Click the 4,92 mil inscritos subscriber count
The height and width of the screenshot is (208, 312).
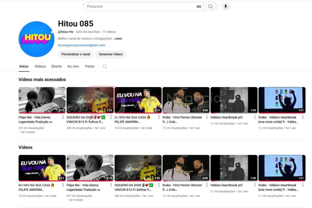88,32
